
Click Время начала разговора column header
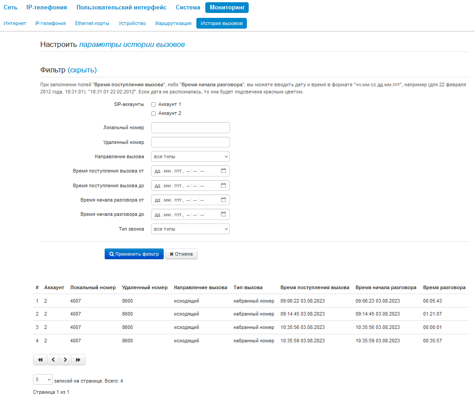click(386, 287)
